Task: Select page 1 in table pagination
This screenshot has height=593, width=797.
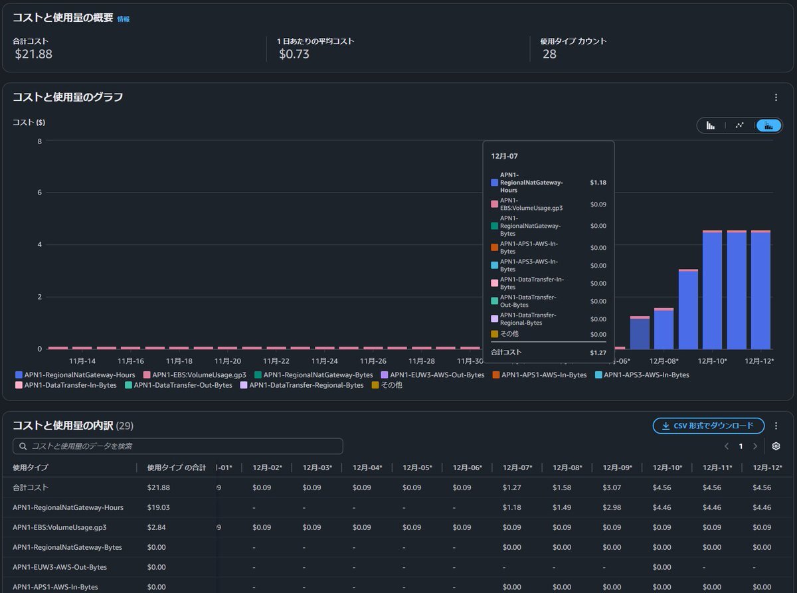Action: 741,446
